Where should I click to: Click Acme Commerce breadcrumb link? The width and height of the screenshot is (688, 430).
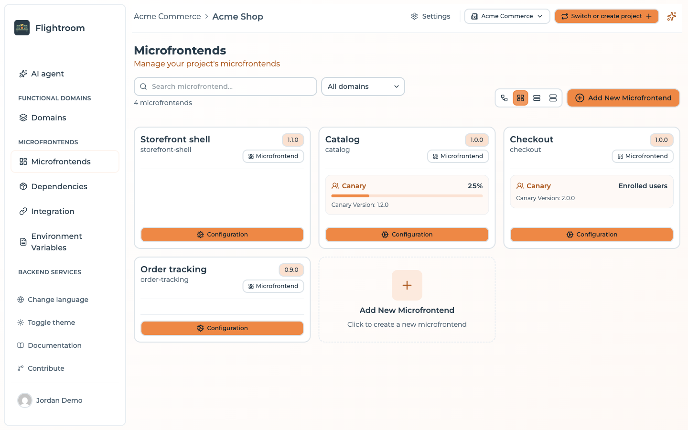tap(167, 16)
